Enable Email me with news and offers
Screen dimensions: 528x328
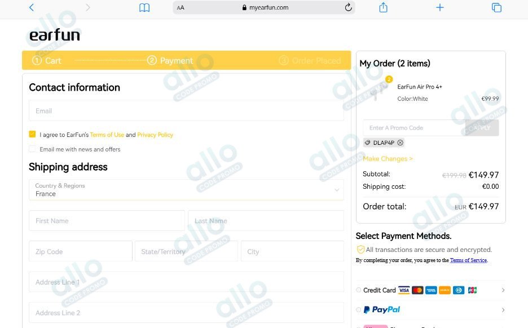pos(32,149)
